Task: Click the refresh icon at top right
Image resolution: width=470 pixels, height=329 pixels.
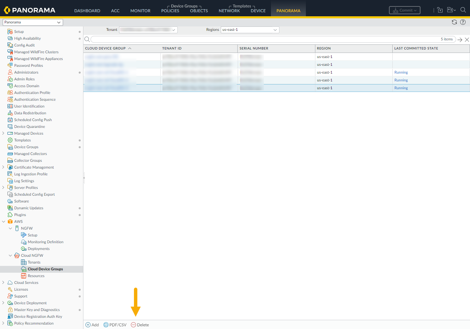Action: point(454,22)
